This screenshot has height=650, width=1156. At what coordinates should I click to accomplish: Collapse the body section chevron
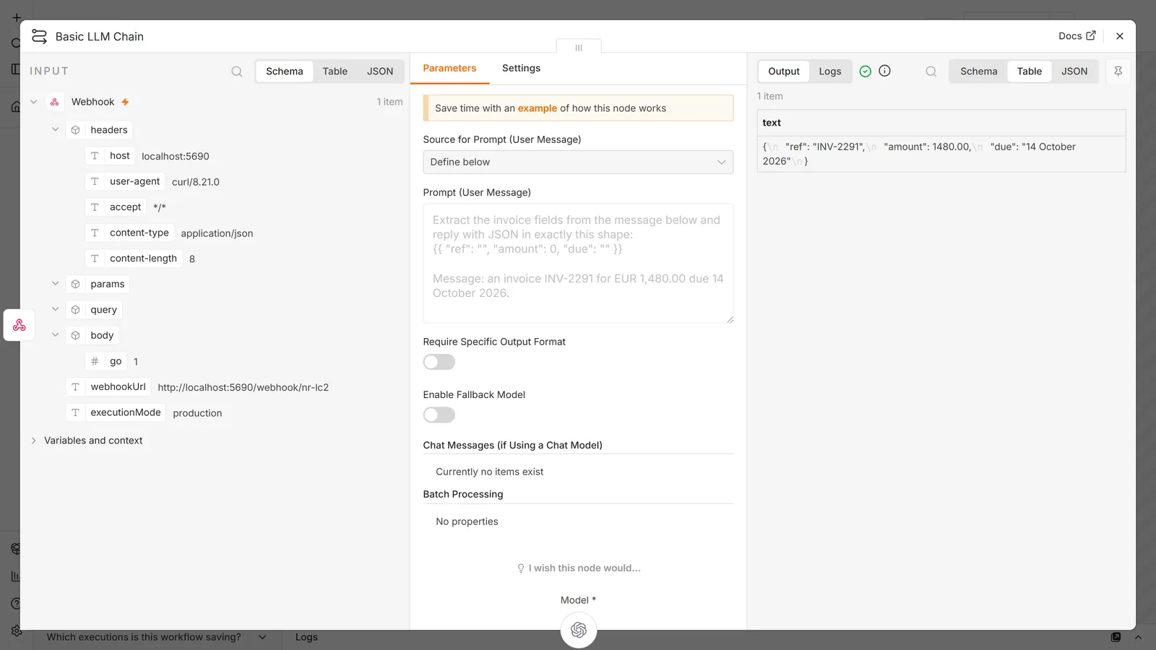tap(55, 334)
